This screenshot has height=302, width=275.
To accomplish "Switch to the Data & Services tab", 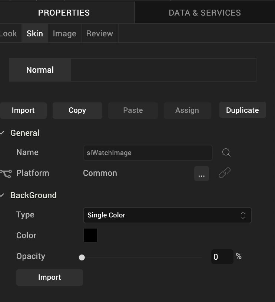I will pyautogui.click(x=205, y=13).
